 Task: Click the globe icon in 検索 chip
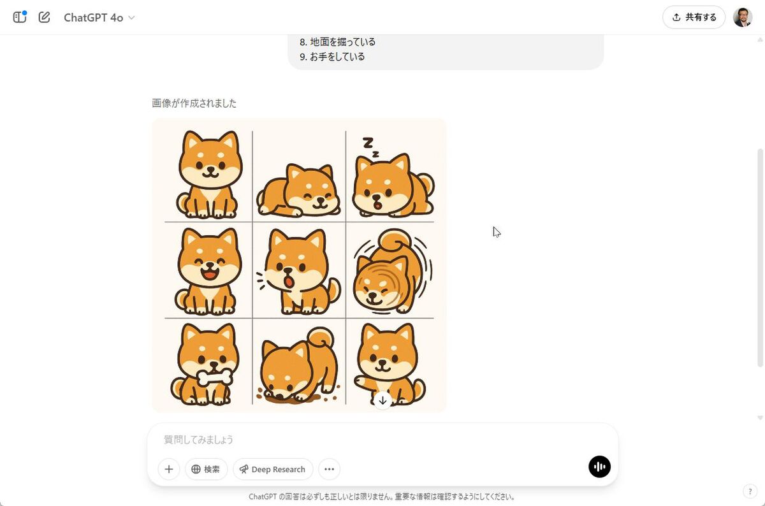196,469
